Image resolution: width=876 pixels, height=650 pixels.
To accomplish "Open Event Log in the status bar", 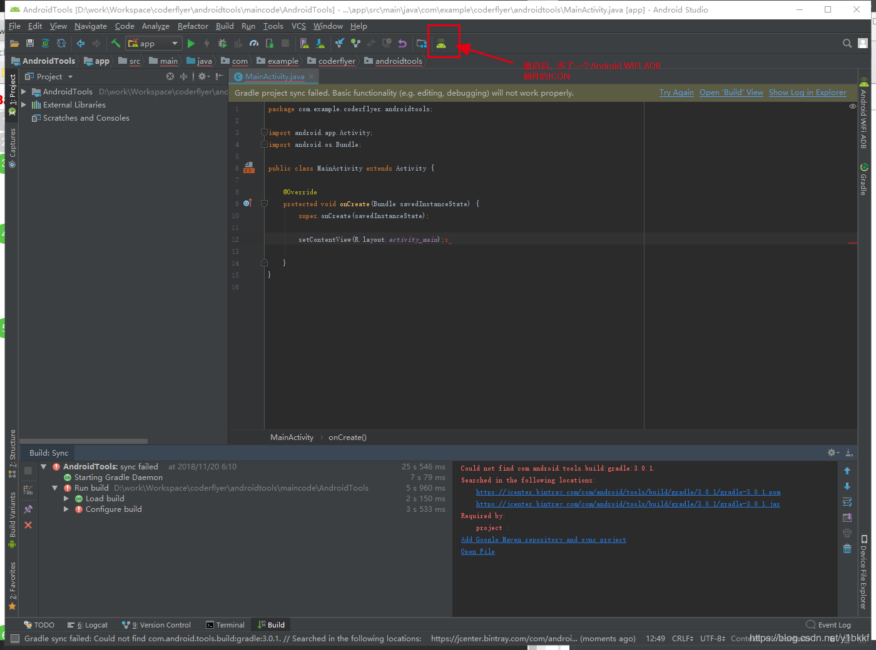I will point(833,624).
